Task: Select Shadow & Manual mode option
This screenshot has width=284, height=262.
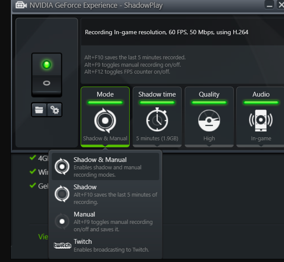Action: coord(105,166)
